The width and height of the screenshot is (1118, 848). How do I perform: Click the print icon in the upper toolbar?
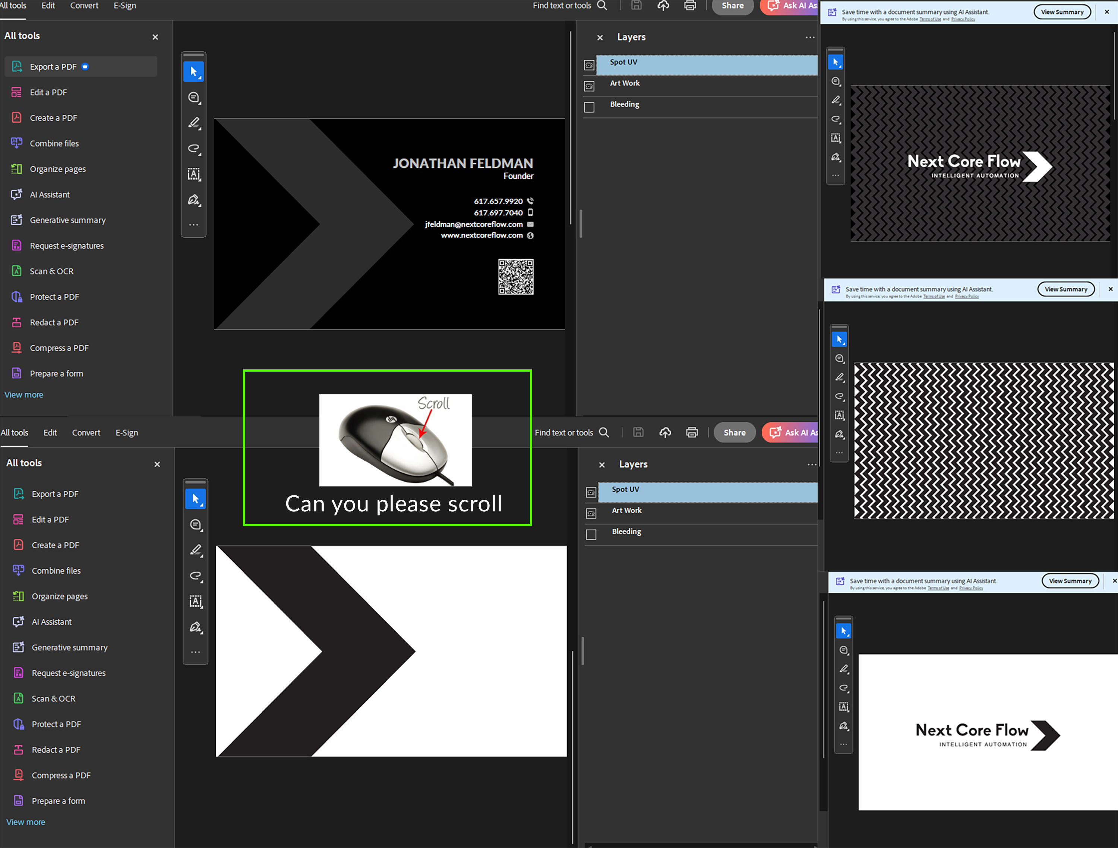[x=689, y=6]
